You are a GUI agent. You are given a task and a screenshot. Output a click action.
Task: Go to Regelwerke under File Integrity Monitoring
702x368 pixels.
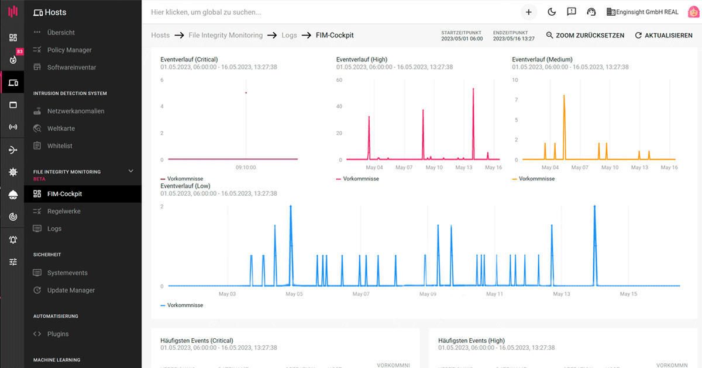coord(64,211)
